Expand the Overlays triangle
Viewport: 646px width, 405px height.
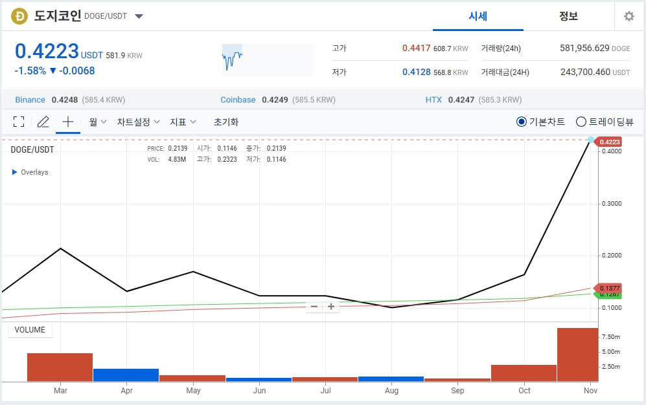click(x=15, y=172)
